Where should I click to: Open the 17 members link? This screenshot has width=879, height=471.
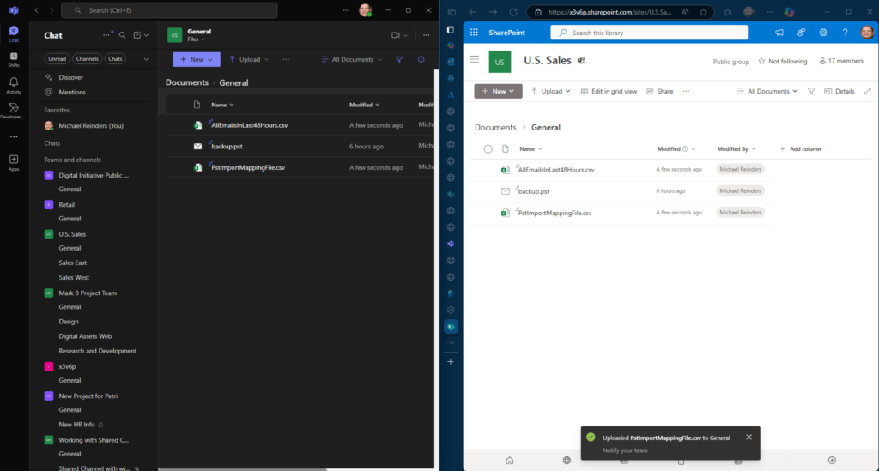click(841, 61)
